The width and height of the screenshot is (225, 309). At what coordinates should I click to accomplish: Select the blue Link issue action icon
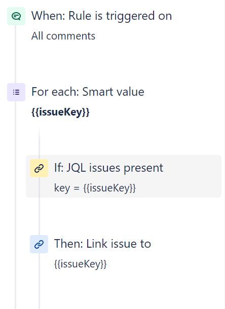pyautogui.click(x=39, y=244)
